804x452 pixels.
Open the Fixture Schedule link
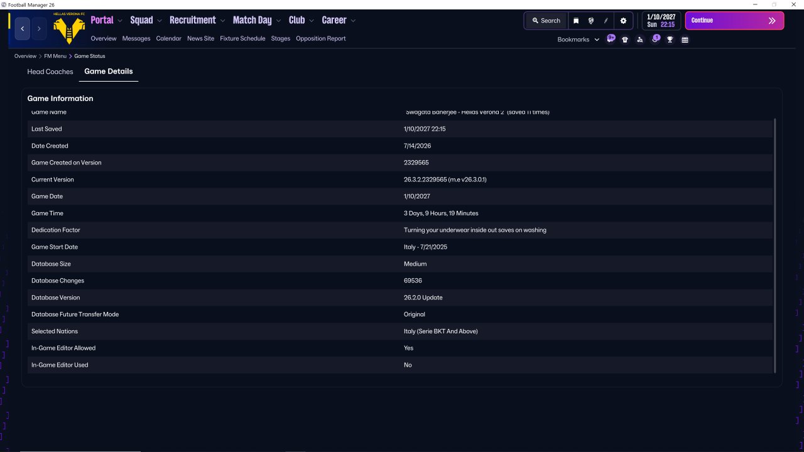(242, 38)
